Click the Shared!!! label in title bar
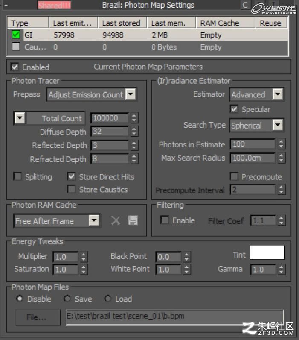The width and height of the screenshot is (299, 340). click(54, 5)
